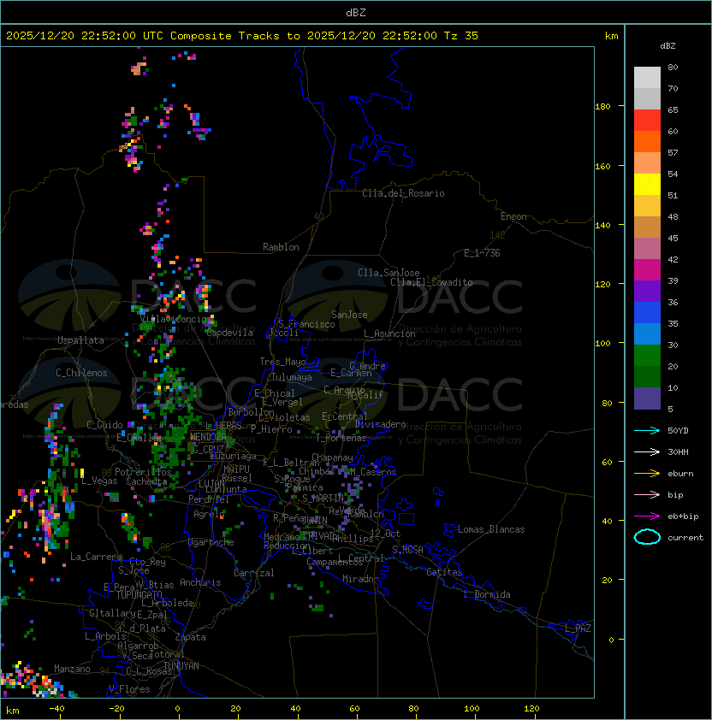Pick the light blue 30-35 dBZ swatch
This screenshot has height=720, width=712.
pyautogui.click(x=647, y=334)
